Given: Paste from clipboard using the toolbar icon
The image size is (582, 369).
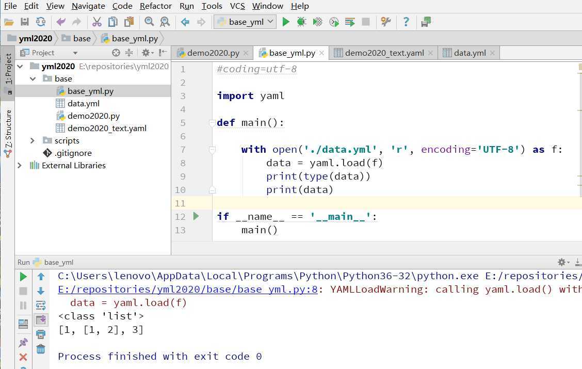Looking at the screenshot, I should [x=129, y=22].
